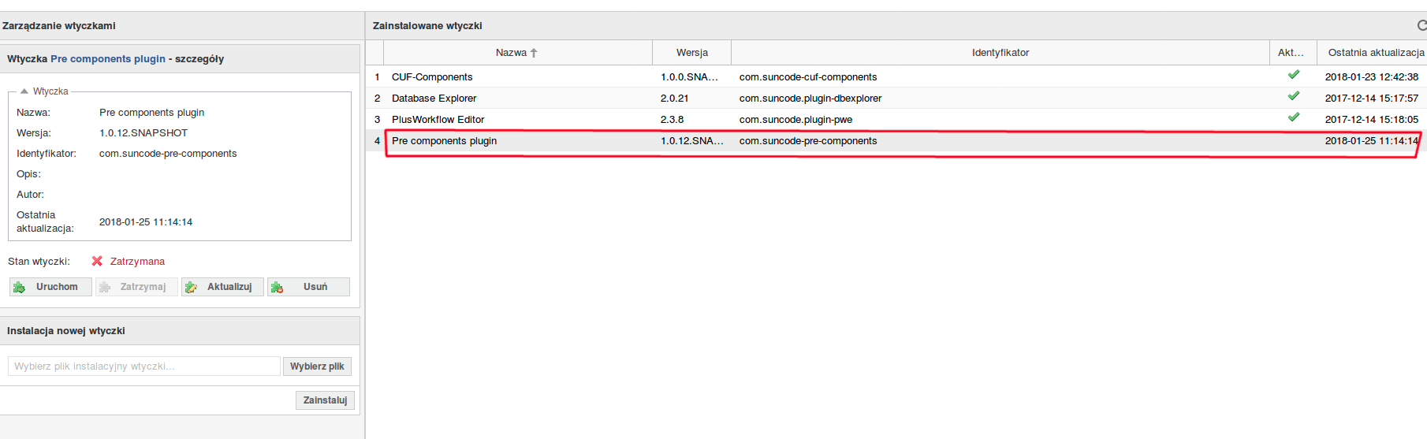1427x439 pixels.
Task: Select the Pre components plugin row
Action: [x=896, y=140]
